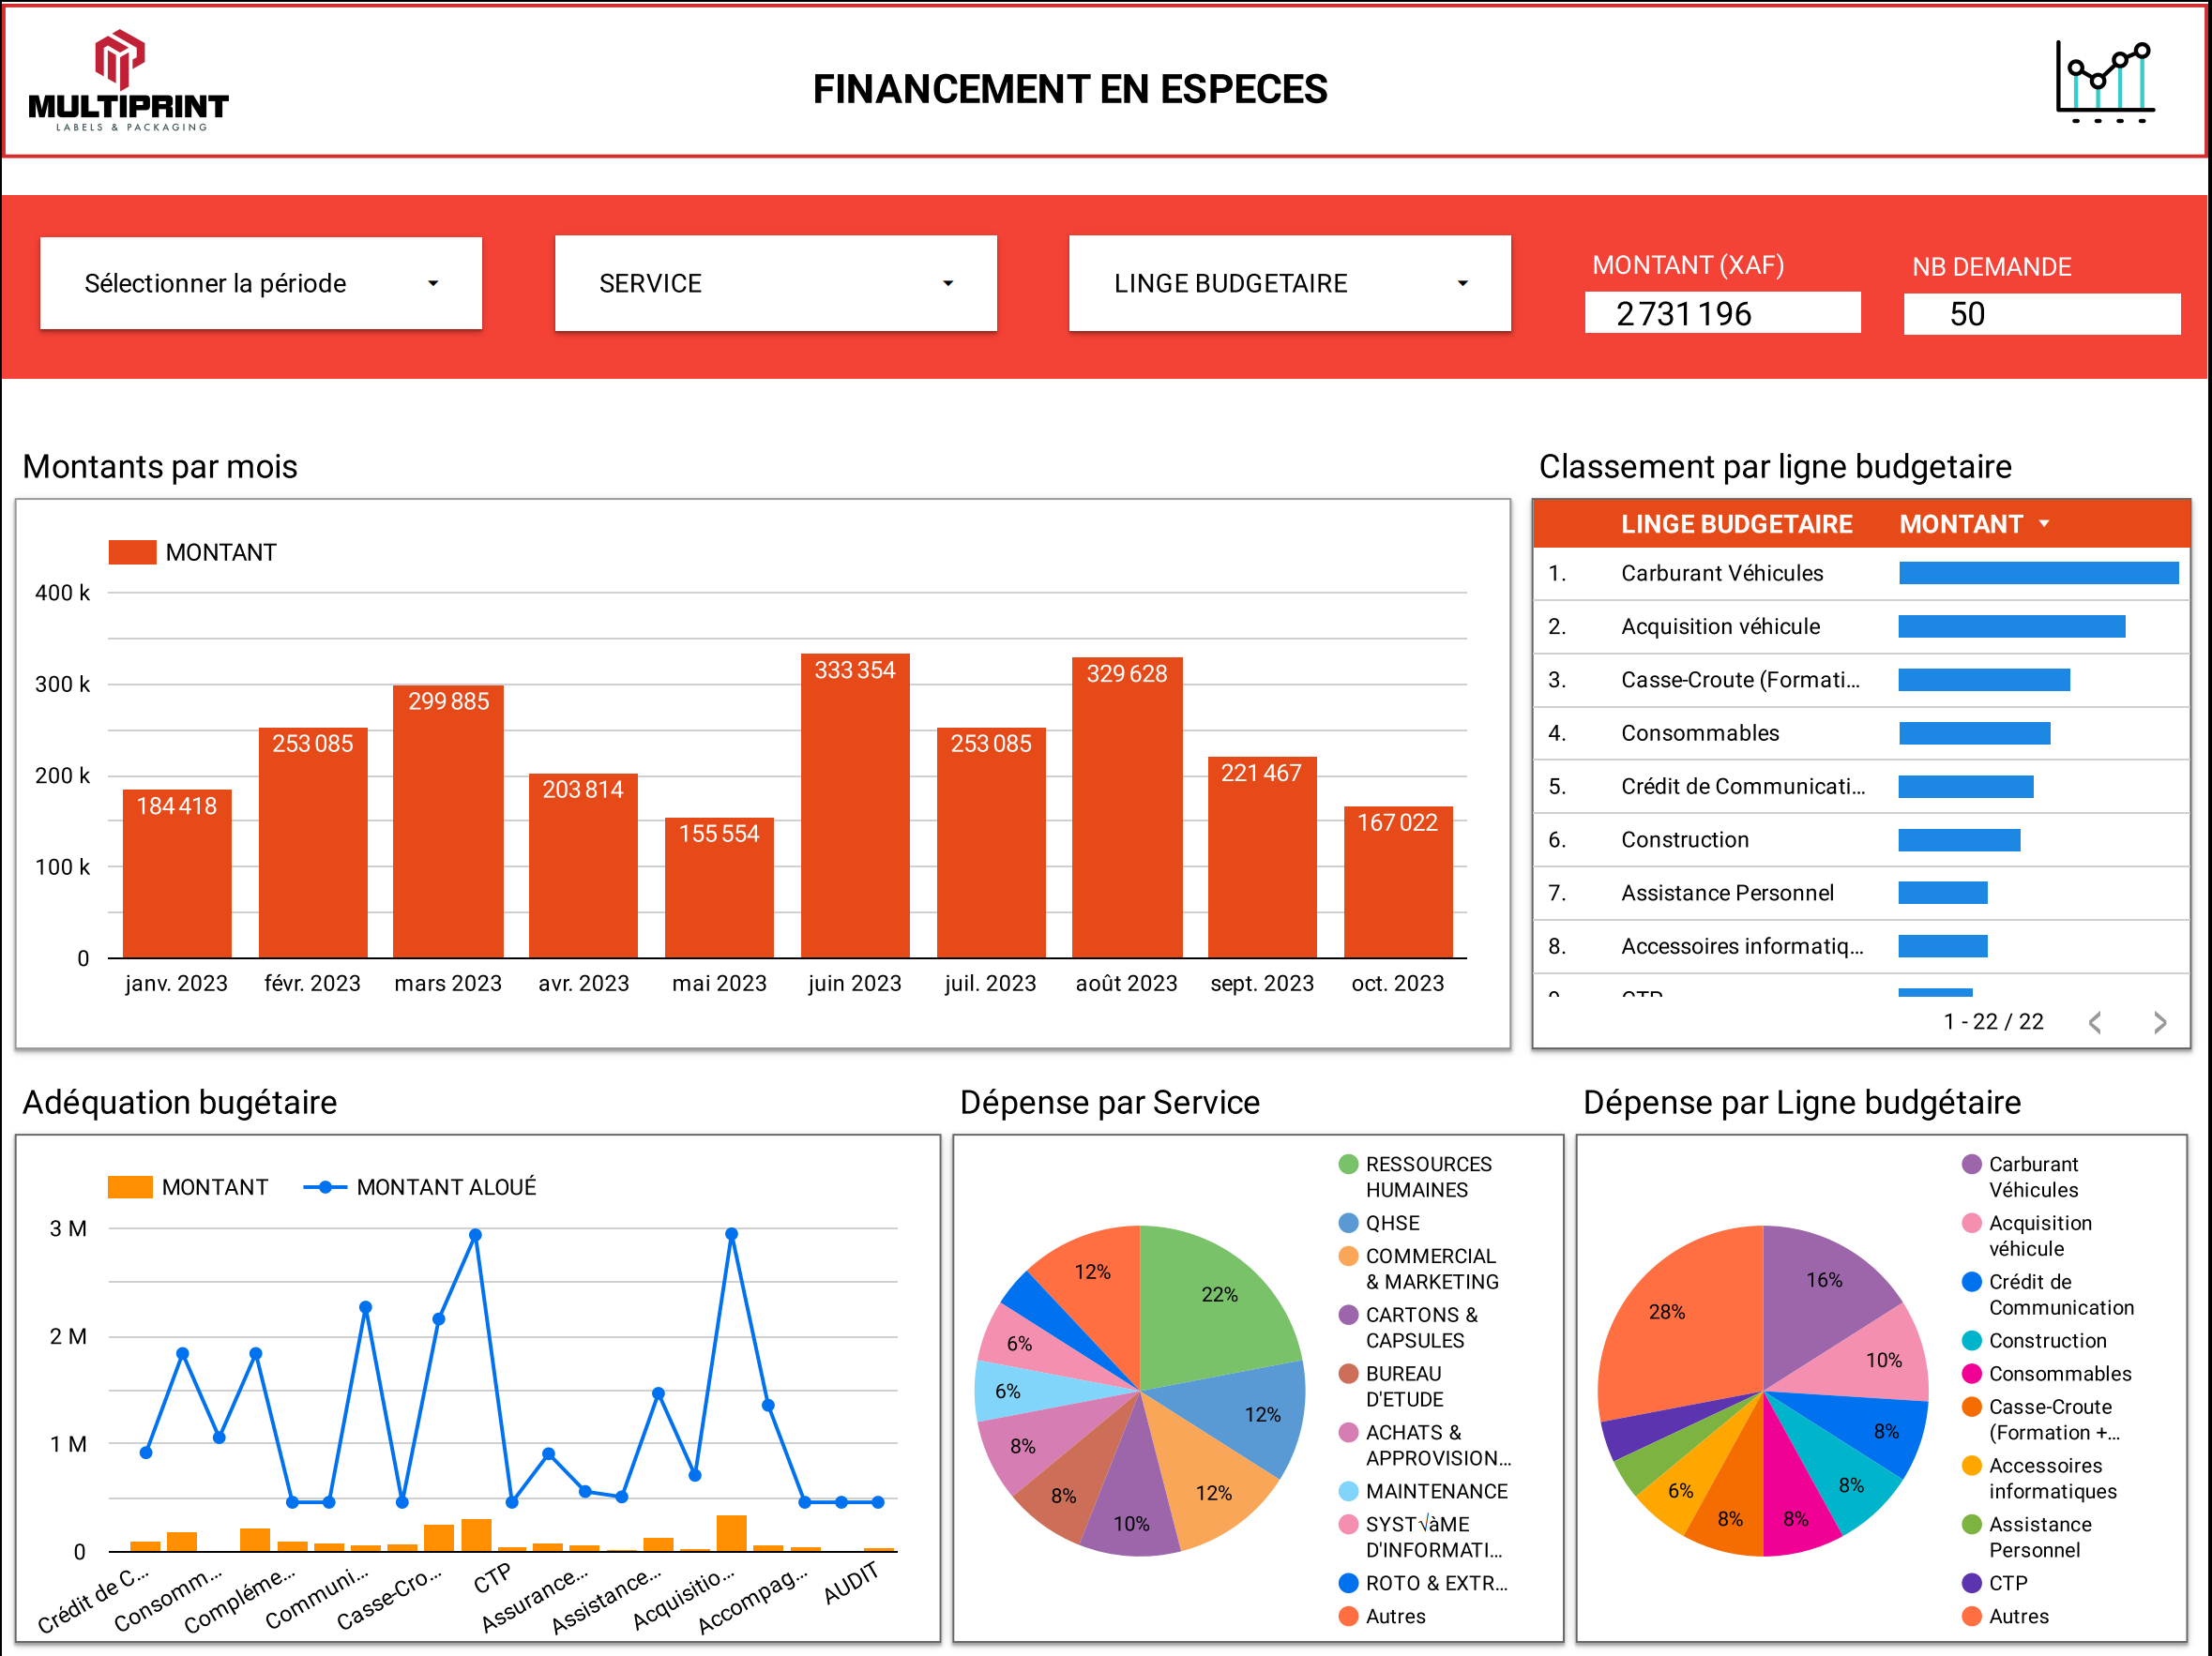Screen dimensions: 2212x1656
Task: Select the Crédit de Communicati... table row
Action: pyautogui.click(x=1861, y=787)
